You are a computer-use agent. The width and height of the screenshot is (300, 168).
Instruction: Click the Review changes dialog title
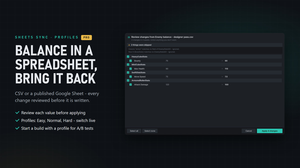pyautogui.click(x=162, y=37)
